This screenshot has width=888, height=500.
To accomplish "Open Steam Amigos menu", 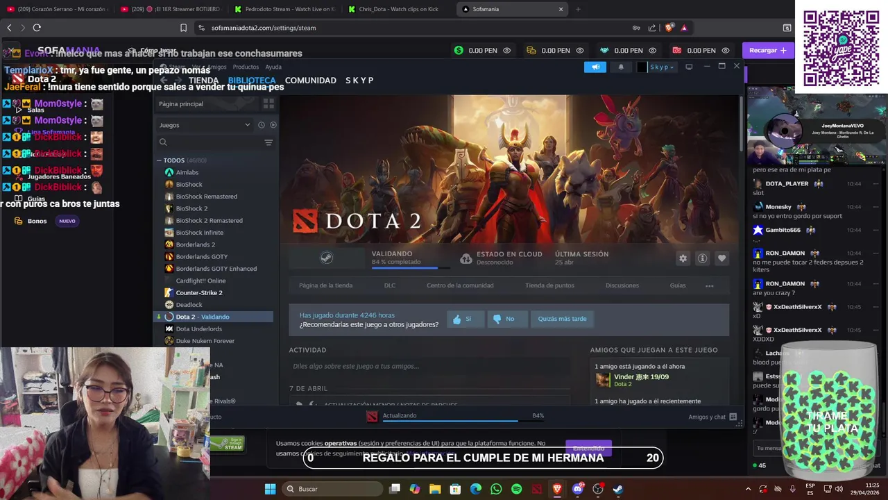I will (x=217, y=67).
